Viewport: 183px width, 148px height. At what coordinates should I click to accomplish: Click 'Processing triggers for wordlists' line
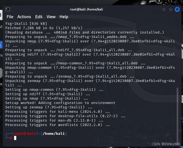(x=57, y=125)
